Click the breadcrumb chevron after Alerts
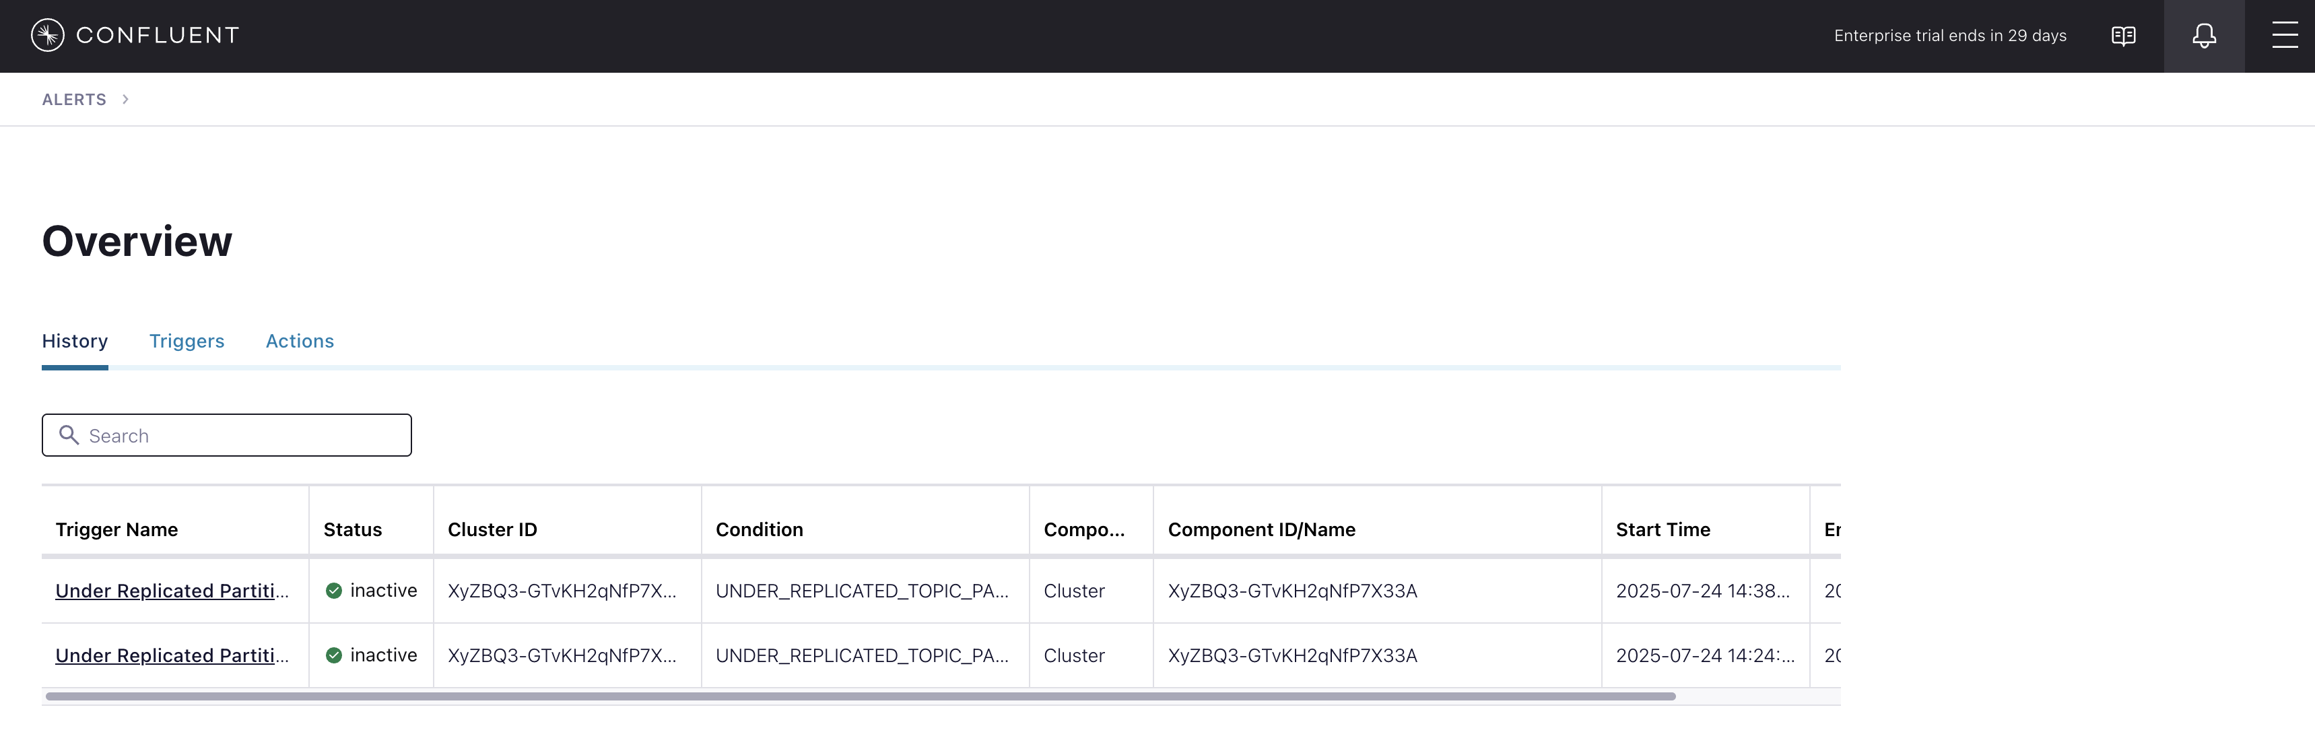2315x753 pixels. point(125,99)
